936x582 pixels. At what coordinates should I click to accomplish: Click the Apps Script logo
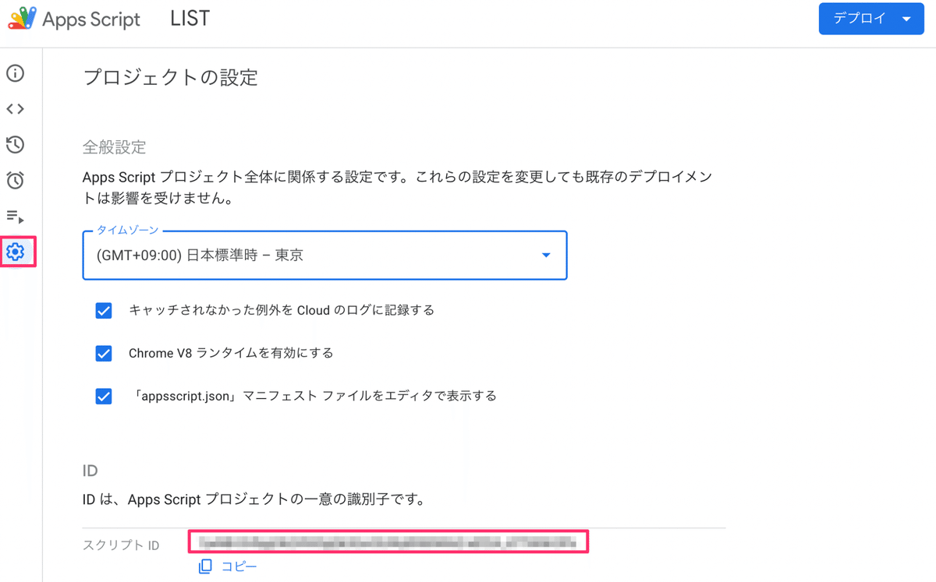[22, 18]
